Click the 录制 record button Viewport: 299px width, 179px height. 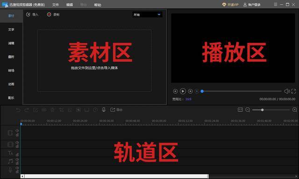click(53, 14)
